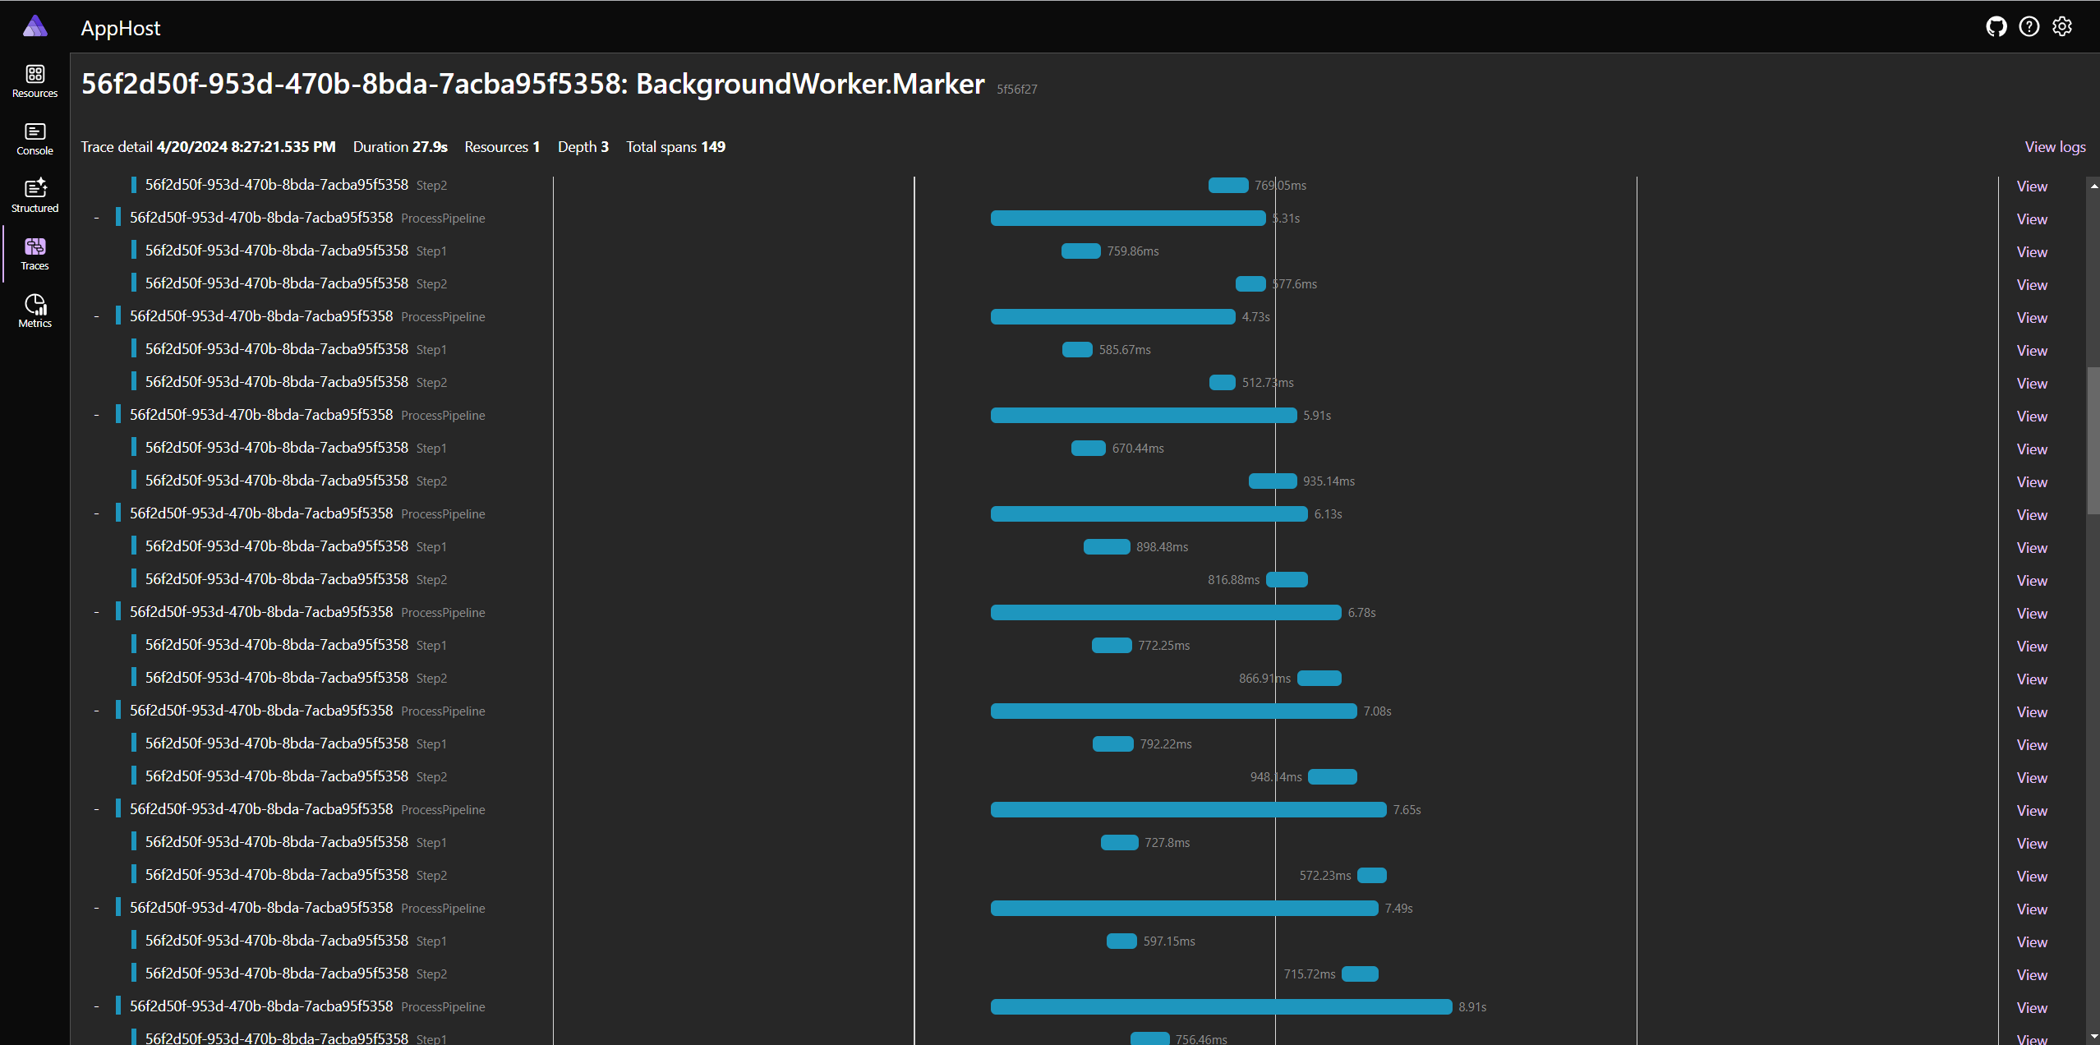The height and width of the screenshot is (1045, 2100).
Task: Collapse the ProcessPipeline span lasting 6.78s
Action: 96,612
